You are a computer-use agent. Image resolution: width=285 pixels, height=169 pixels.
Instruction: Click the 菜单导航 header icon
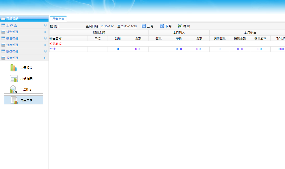click(x=3, y=19)
